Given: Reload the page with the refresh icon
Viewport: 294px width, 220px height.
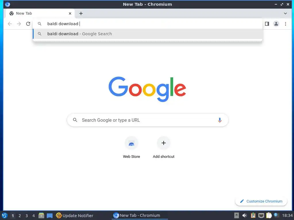Looking at the screenshot, I should (x=28, y=24).
